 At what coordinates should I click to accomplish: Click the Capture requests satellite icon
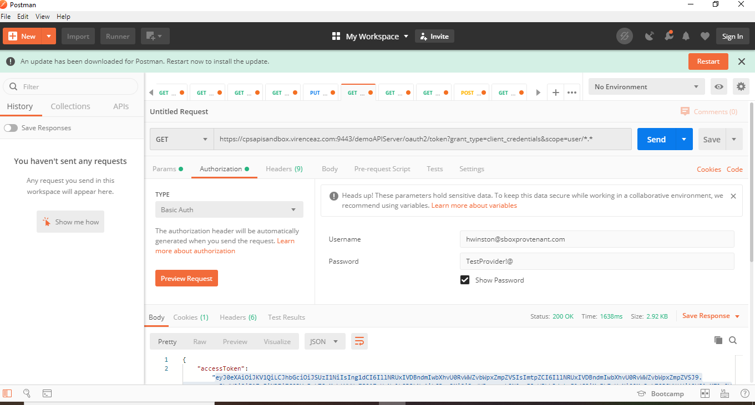(x=649, y=35)
